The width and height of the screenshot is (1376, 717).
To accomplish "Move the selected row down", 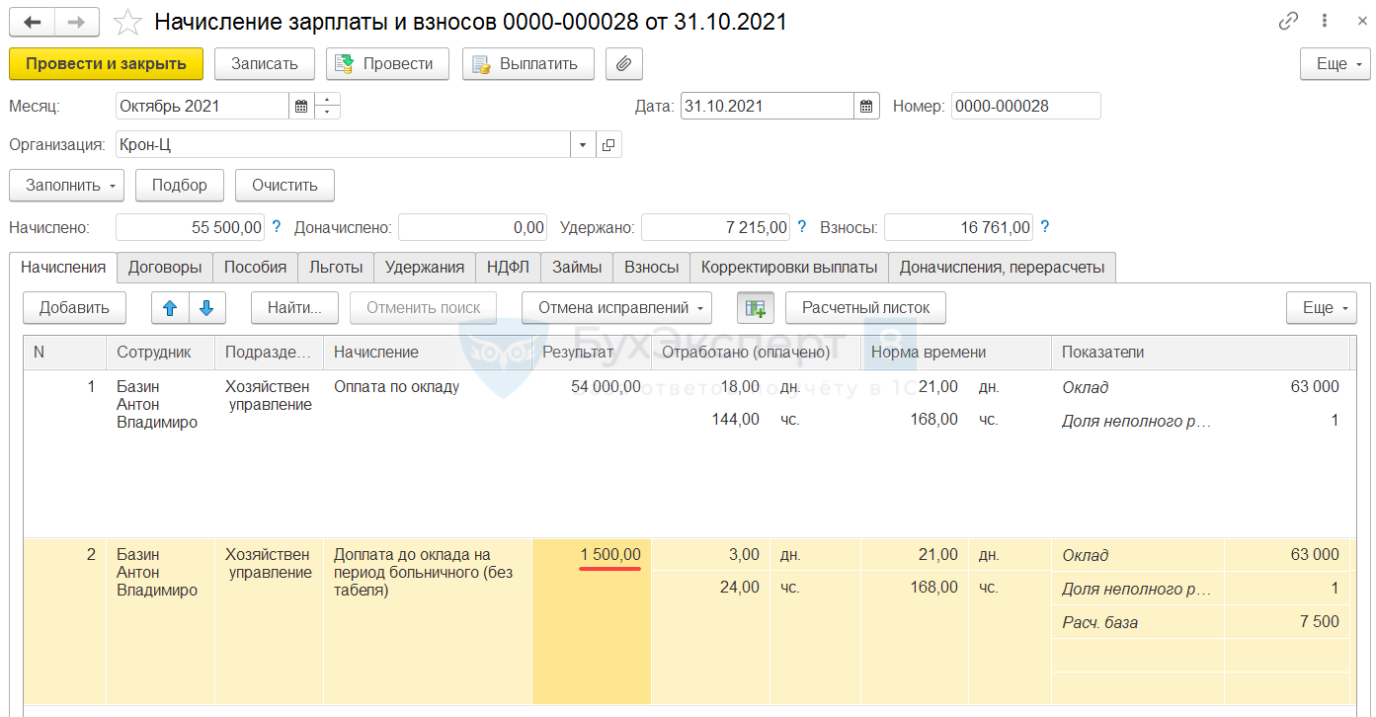I will (207, 308).
